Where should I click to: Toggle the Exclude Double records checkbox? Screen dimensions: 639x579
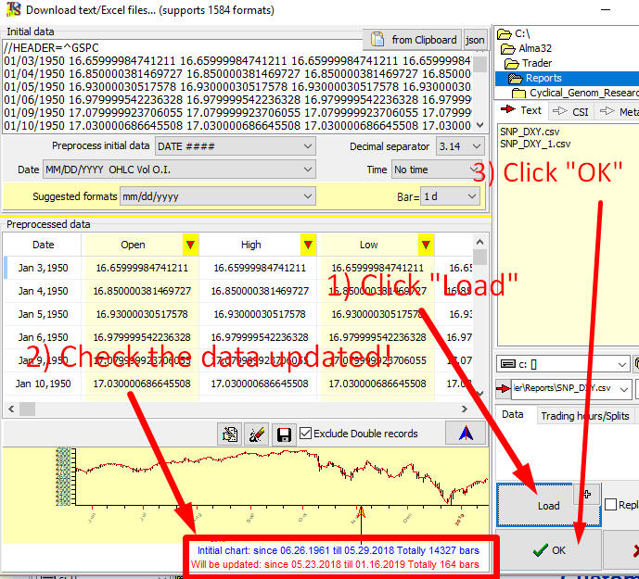tap(306, 434)
